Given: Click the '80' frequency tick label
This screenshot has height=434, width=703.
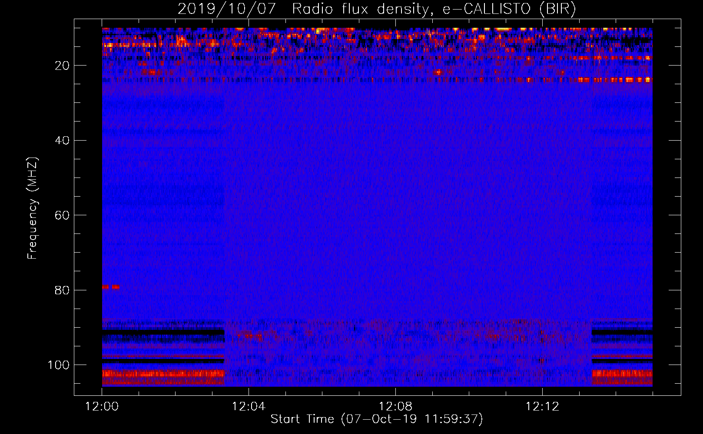Looking at the screenshot, I should (x=62, y=290).
